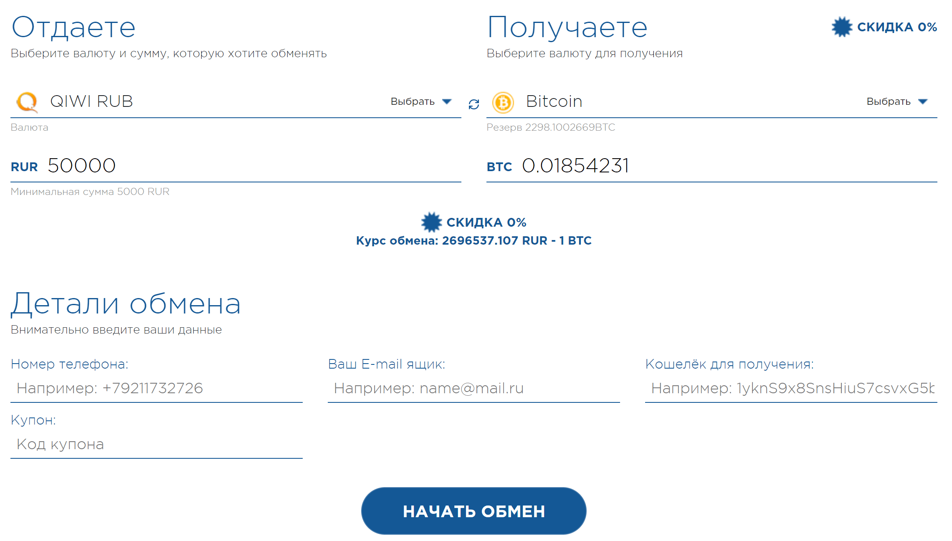The height and width of the screenshot is (541, 952).
Task: Select the Bitcoin row to change receive currency
Action: point(554,101)
